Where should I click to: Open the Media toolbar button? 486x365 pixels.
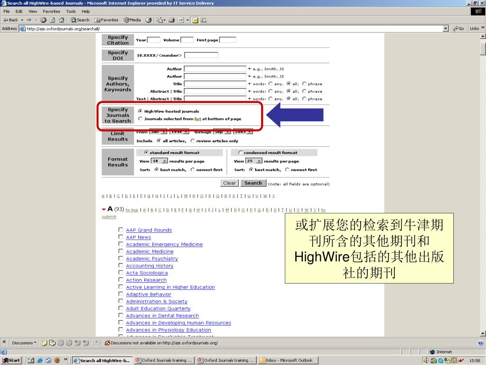click(x=132, y=20)
